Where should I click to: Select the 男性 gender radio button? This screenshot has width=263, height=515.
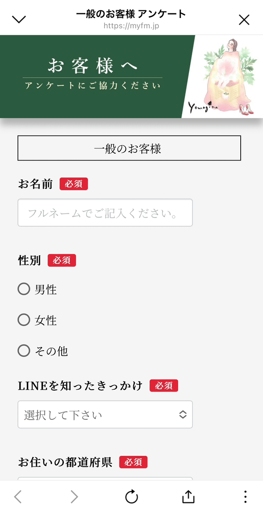click(24, 289)
